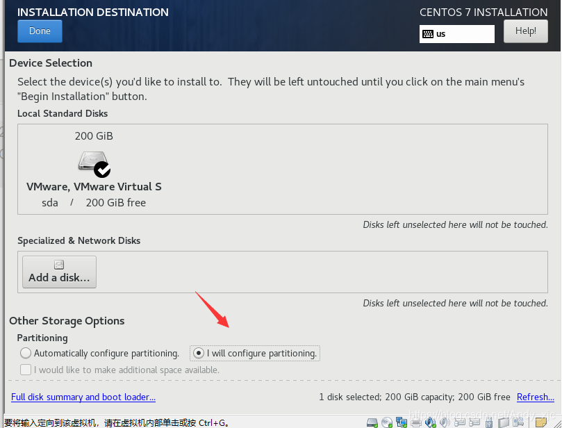Click the 1 disk selected summary text

(414, 397)
